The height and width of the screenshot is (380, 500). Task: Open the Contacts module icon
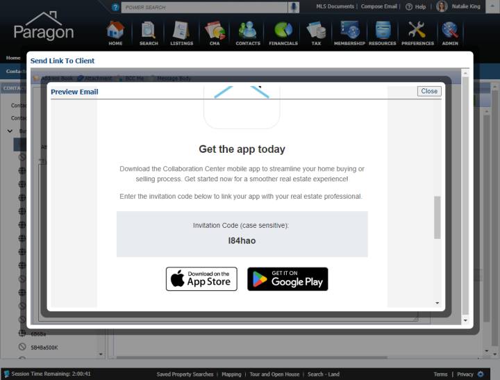(248, 33)
